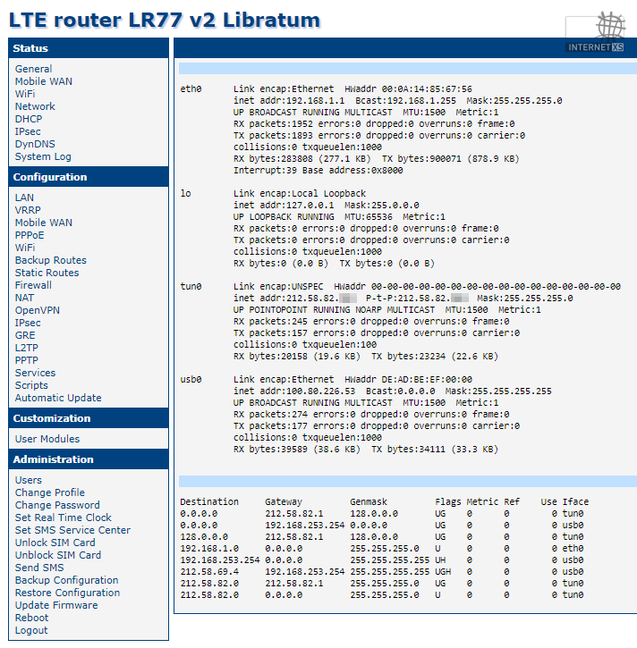Open NAT configuration
This screenshot has height=648, width=637.
pos(24,298)
